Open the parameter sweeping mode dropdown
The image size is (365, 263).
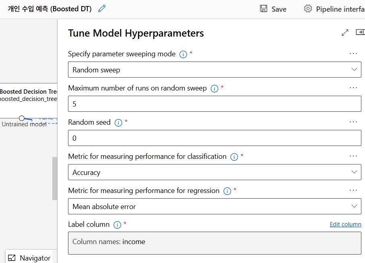[214, 70]
